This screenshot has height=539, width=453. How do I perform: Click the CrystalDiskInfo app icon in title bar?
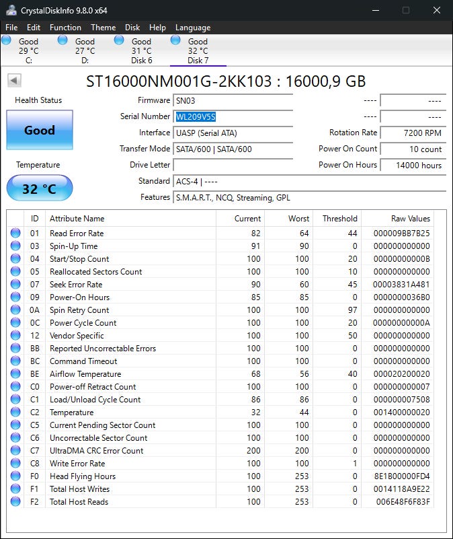click(x=10, y=10)
